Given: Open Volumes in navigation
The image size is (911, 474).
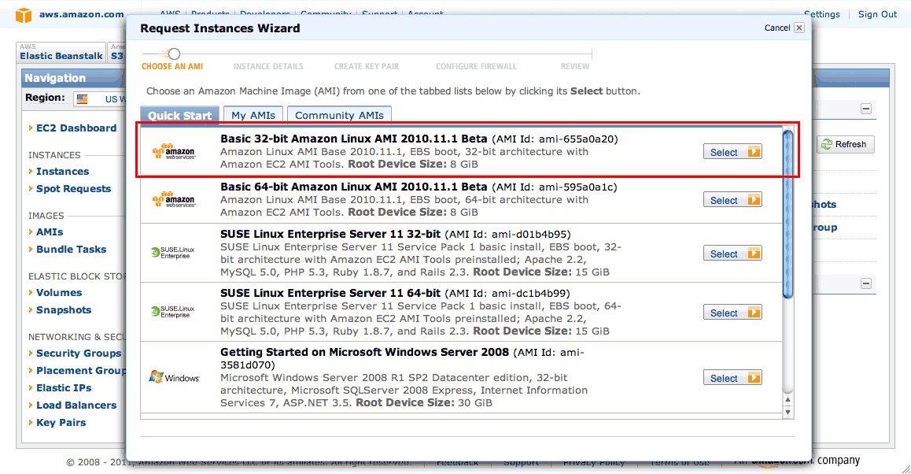Looking at the screenshot, I should click(x=59, y=293).
